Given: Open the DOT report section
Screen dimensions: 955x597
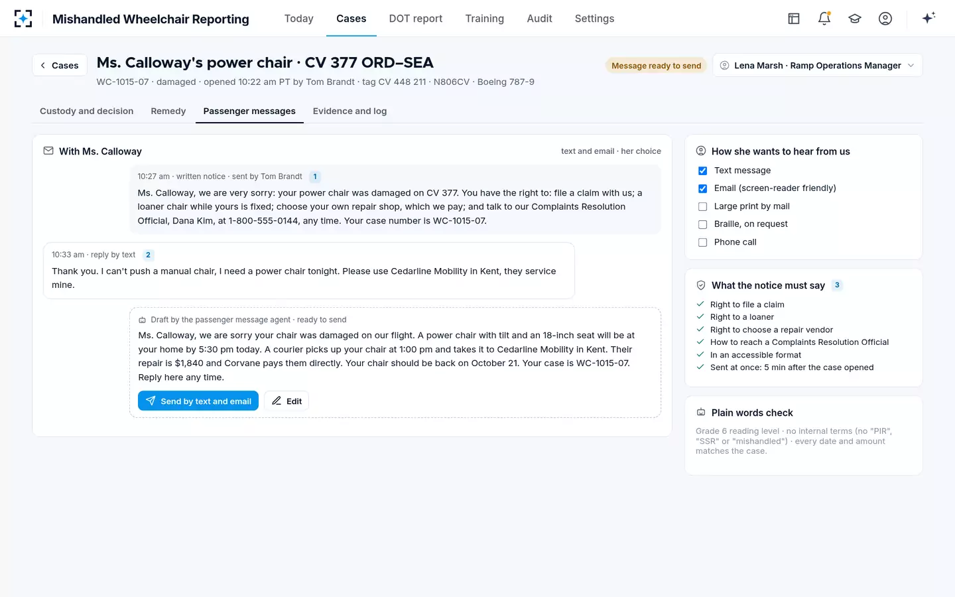Looking at the screenshot, I should [x=416, y=19].
